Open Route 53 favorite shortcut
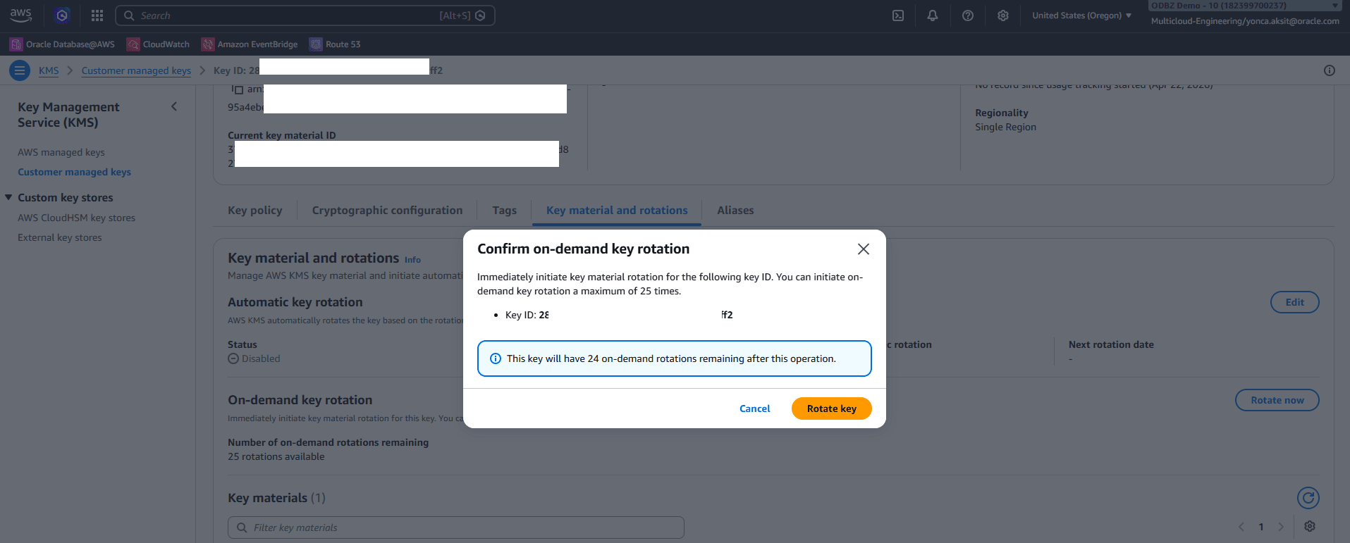The image size is (1350, 543). (x=335, y=44)
